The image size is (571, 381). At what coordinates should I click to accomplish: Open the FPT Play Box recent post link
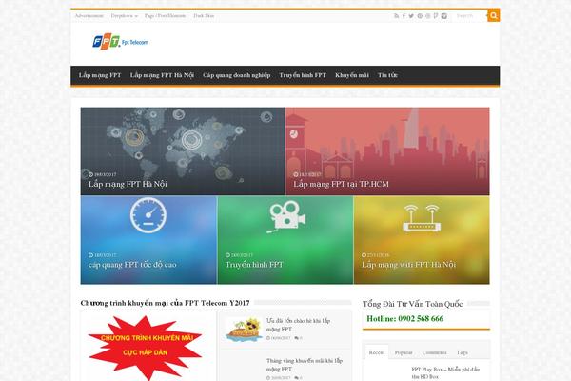pyautogui.click(x=445, y=373)
